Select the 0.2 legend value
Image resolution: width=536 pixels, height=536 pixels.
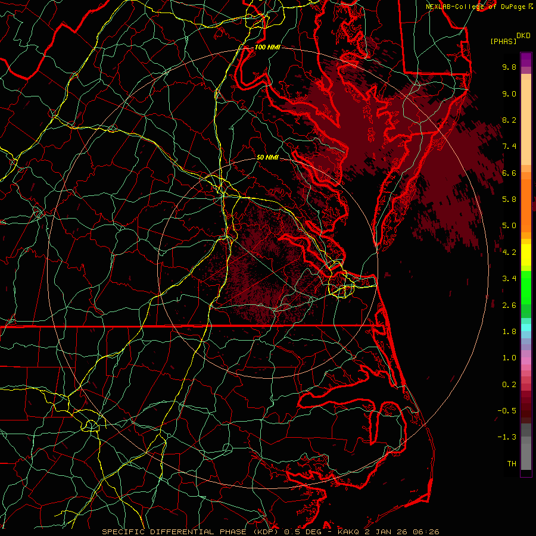pyautogui.click(x=509, y=385)
